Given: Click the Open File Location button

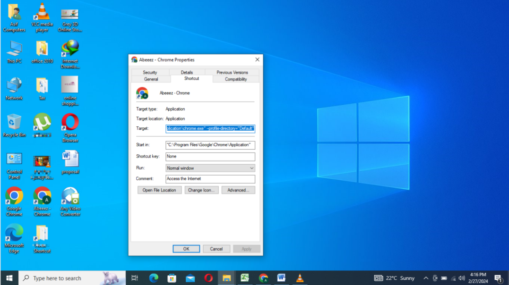Looking at the screenshot, I should pyautogui.click(x=159, y=190).
